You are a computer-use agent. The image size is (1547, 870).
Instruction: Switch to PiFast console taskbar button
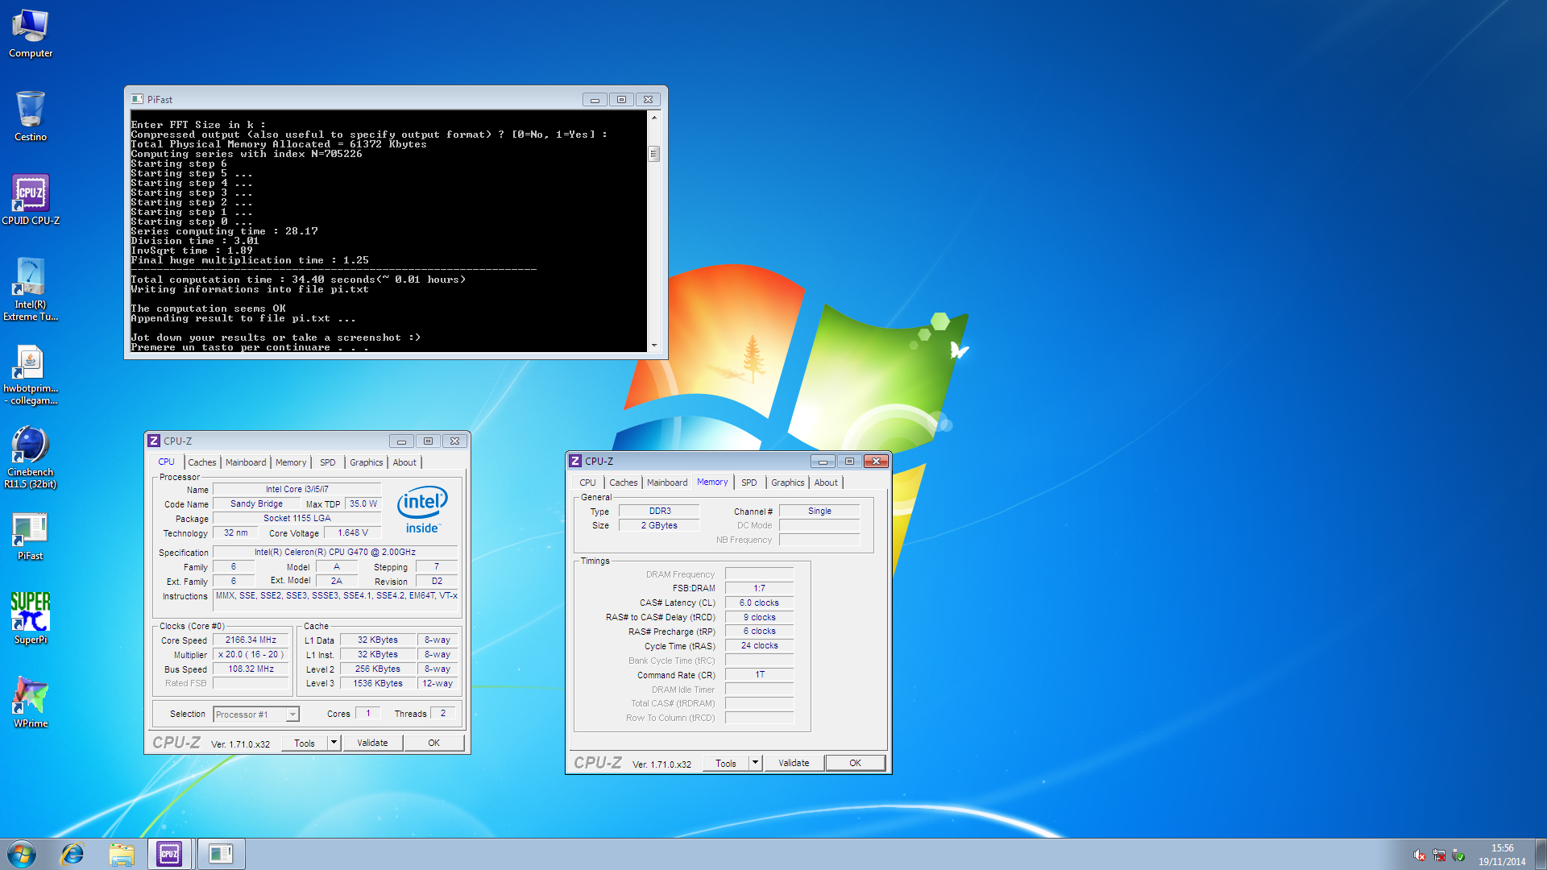220,854
